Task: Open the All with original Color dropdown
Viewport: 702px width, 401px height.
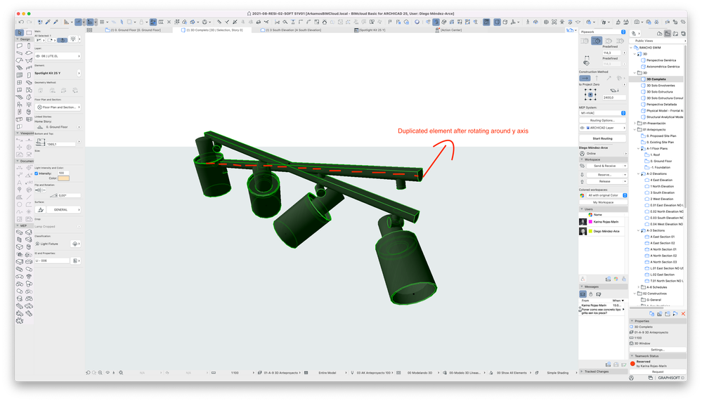Action: [x=606, y=195]
